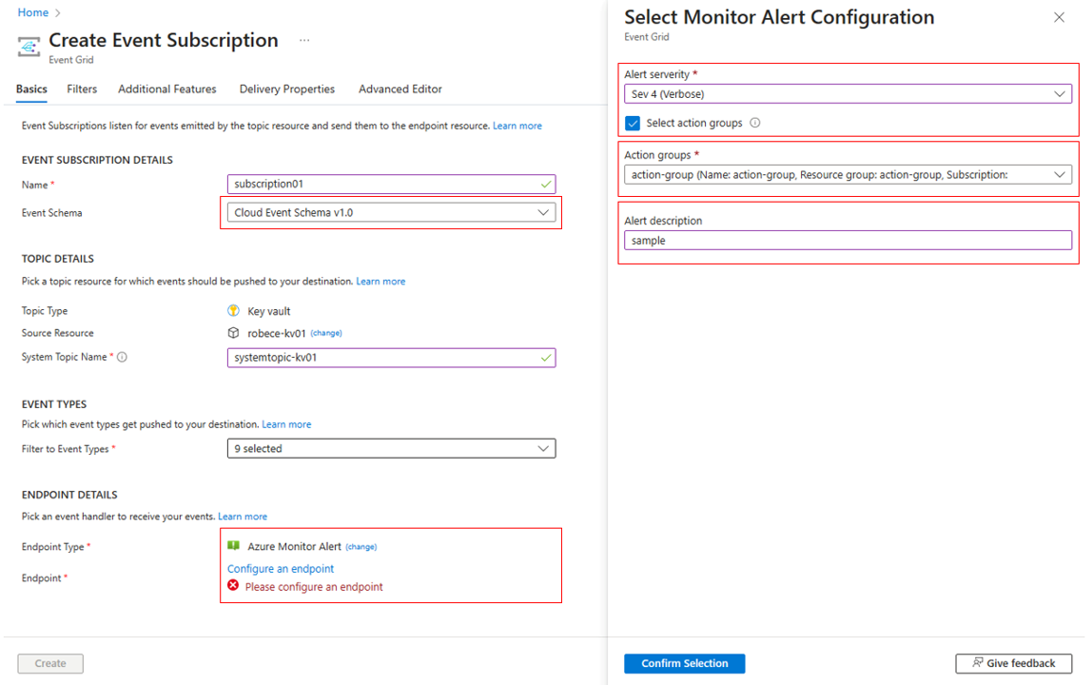Click Learn more under Event Types
1092x685 pixels.
click(286, 424)
